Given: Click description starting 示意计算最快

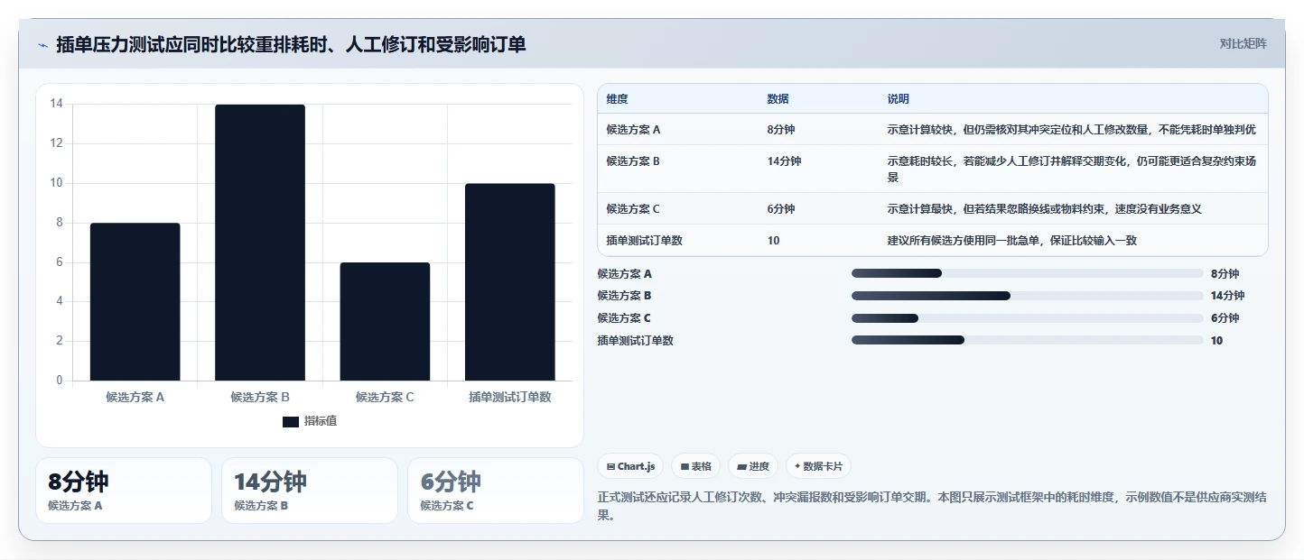Looking at the screenshot, I should (x=1044, y=209).
